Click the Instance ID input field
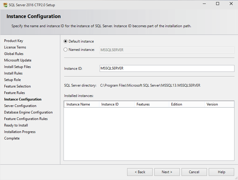 click(x=167, y=69)
